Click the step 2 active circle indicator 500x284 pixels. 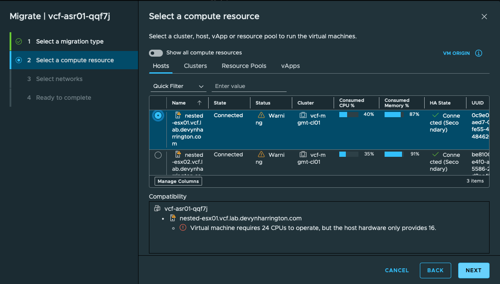(19, 60)
